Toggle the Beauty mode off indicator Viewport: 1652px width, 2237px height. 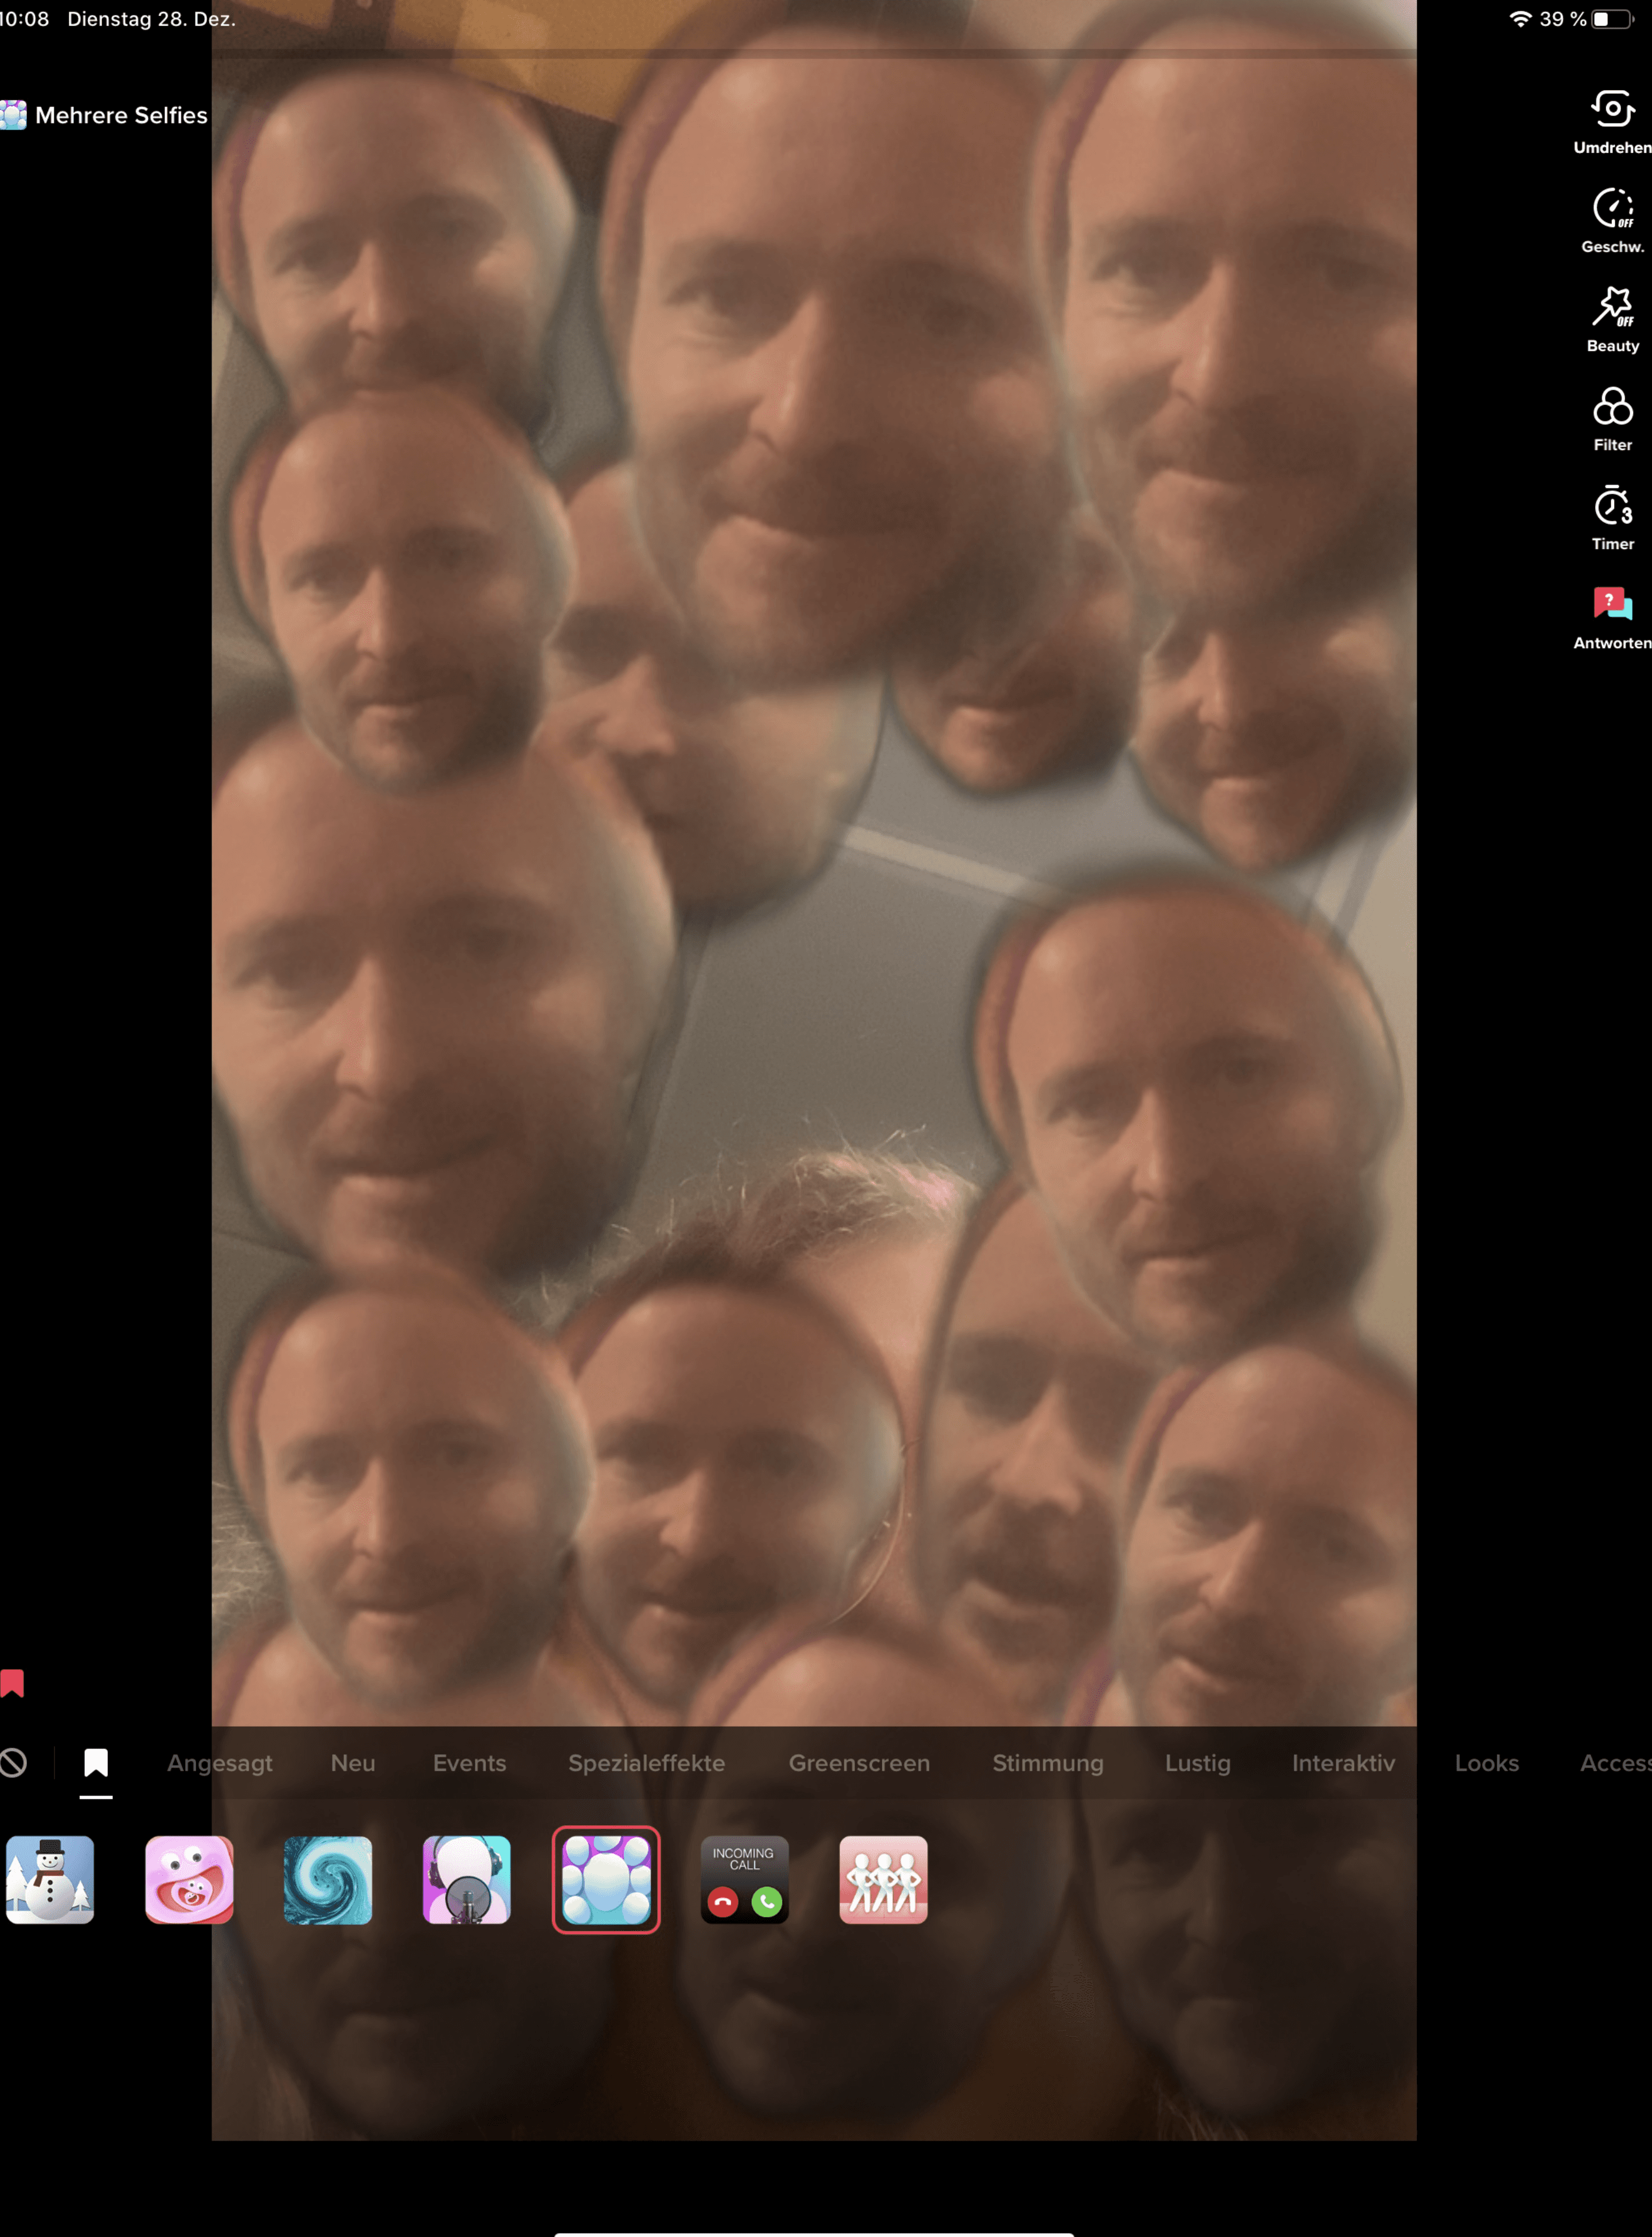tap(1612, 307)
